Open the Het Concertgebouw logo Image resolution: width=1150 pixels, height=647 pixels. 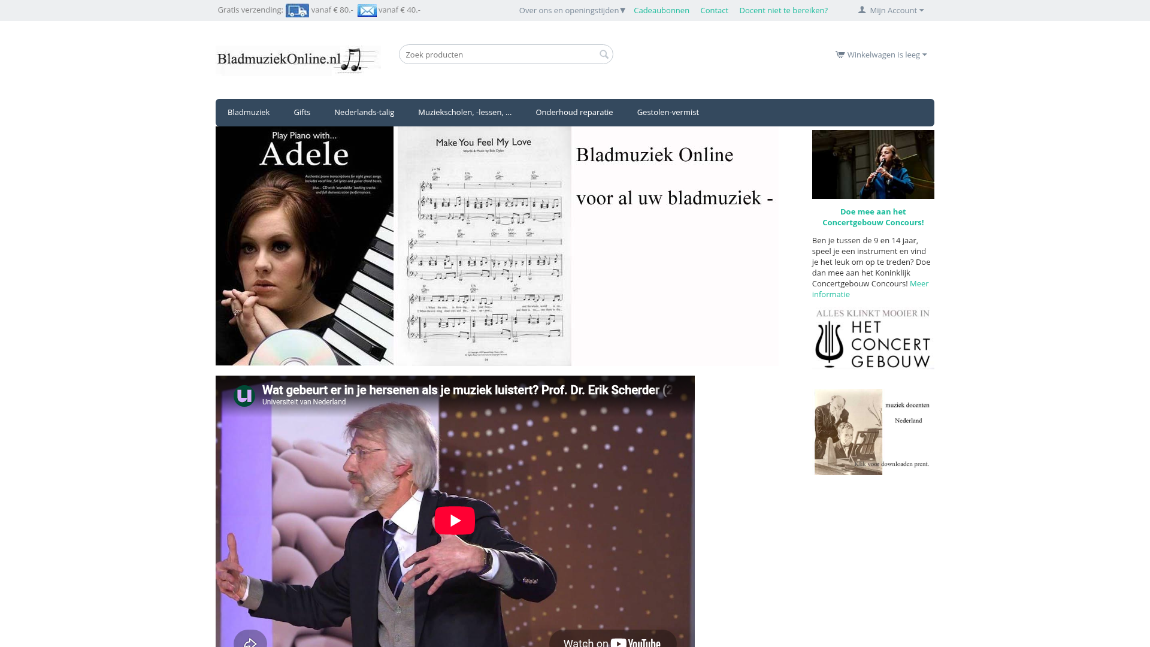coord(873,338)
